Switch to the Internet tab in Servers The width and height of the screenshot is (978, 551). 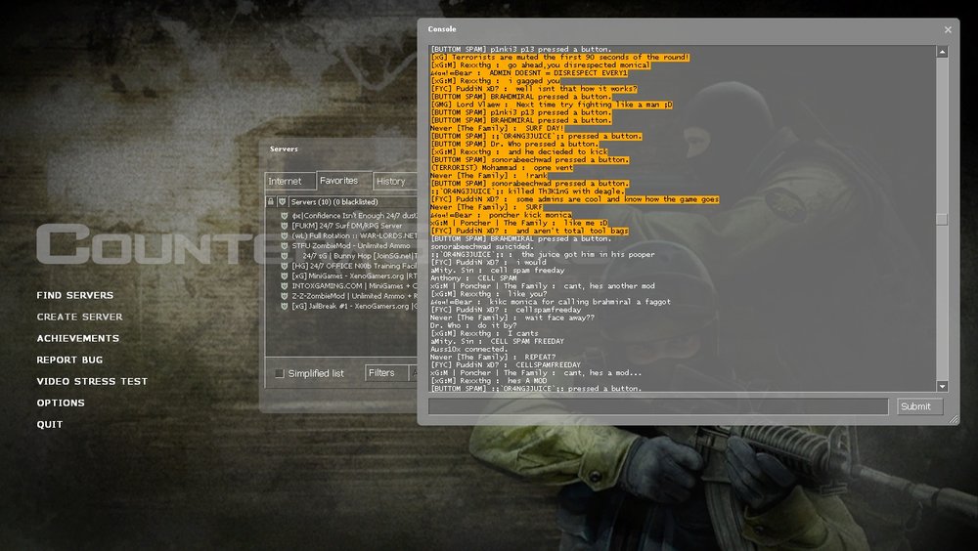click(290, 181)
